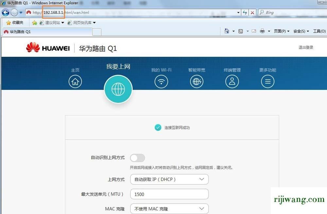This screenshot has width=327, height=214.
Task: Click the browser Forward arrow button
Action: pyautogui.click(x=14, y=12)
